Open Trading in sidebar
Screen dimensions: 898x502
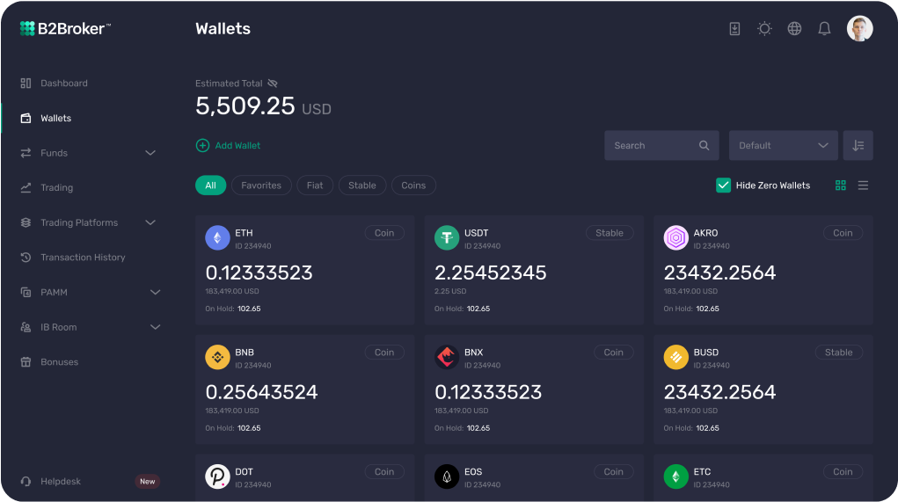point(56,188)
